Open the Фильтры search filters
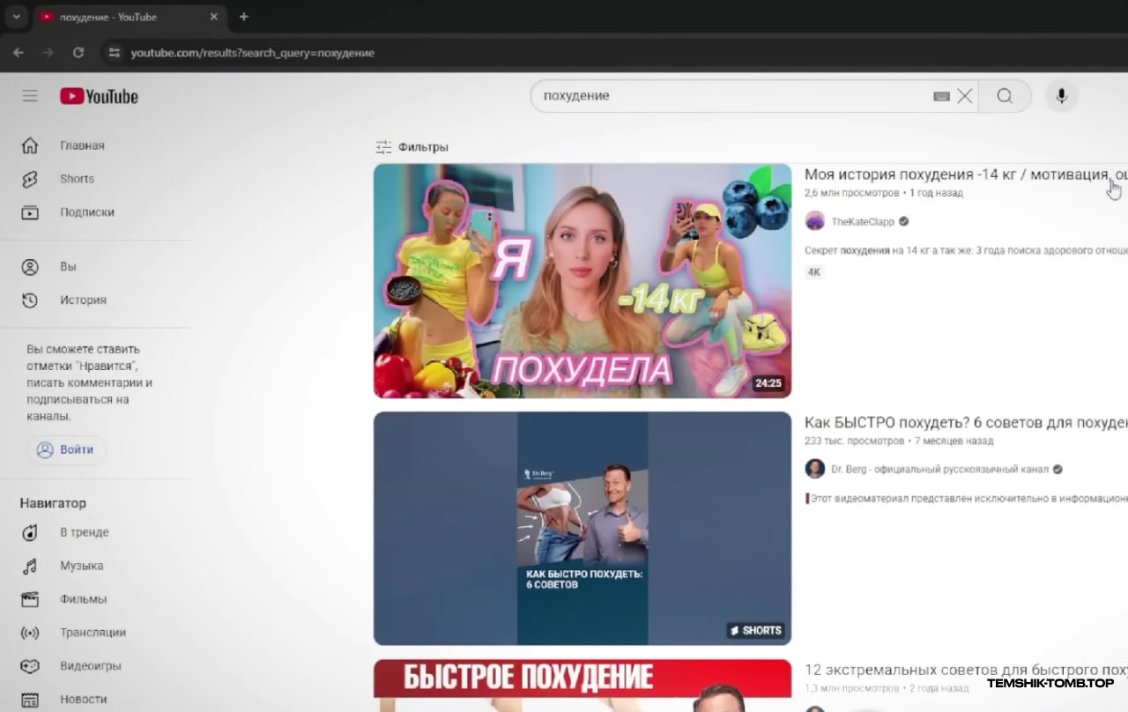The width and height of the screenshot is (1128, 712). (x=412, y=147)
